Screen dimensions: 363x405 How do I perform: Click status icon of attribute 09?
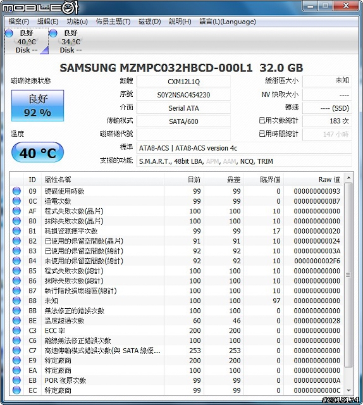click(16, 191)
